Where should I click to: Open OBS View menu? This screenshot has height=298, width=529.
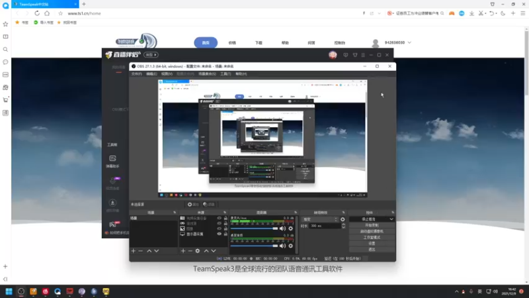[167, 74]
